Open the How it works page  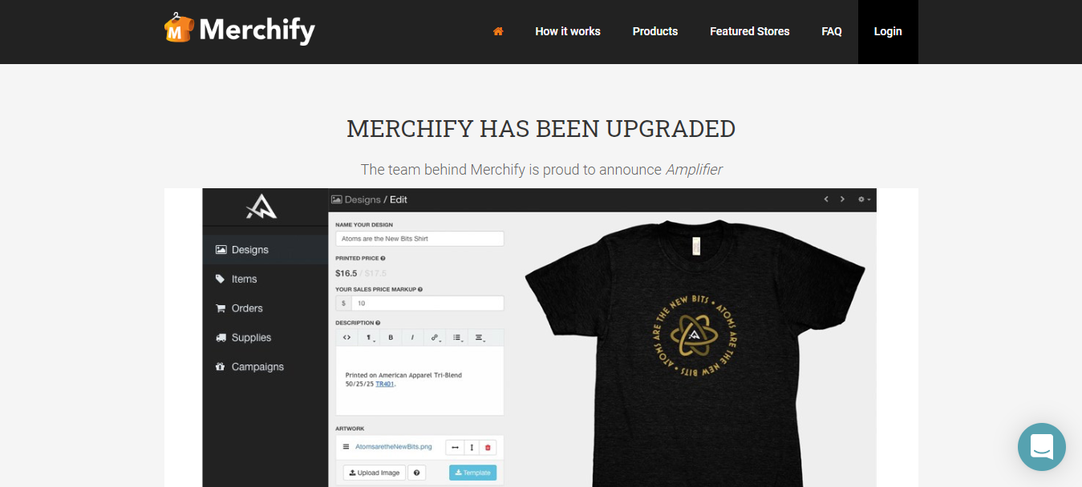point(568,31)
